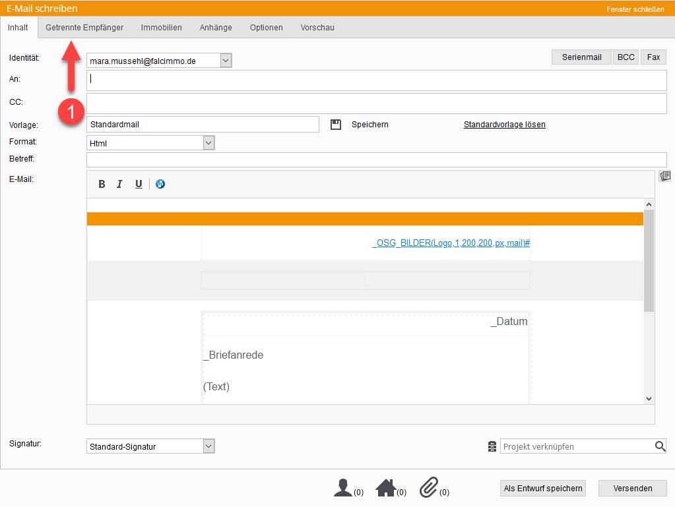
Task: Open text modules icon beside editor
Action: [664, 176]
